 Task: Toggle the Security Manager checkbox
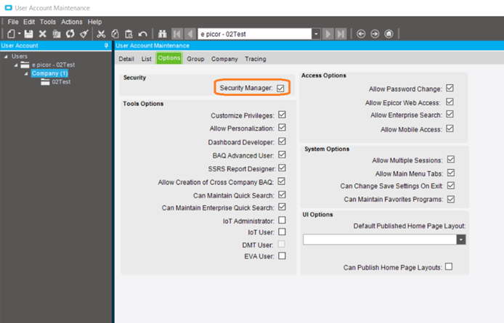[x=280, y=89]
